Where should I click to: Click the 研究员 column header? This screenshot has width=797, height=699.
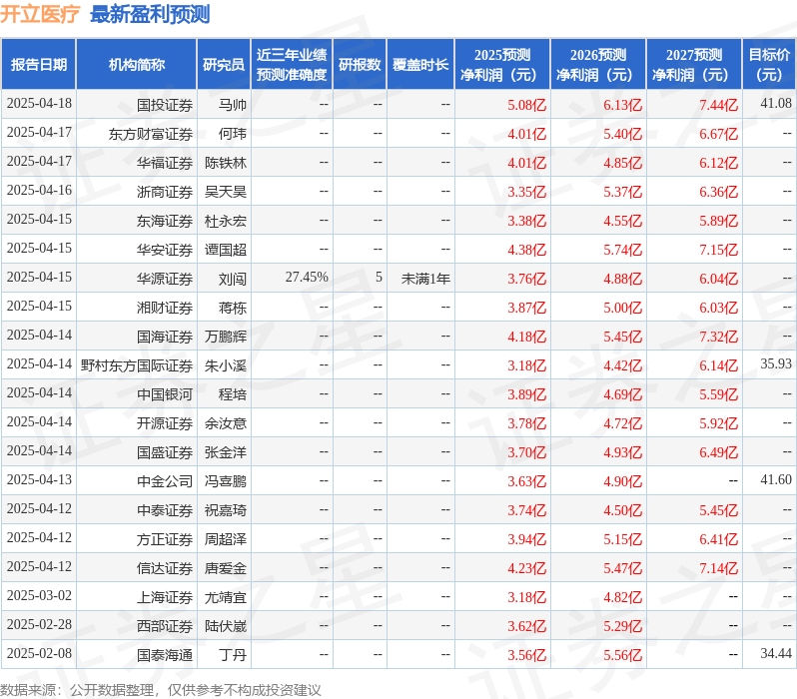pyautogui.click(x=224, y=65)
